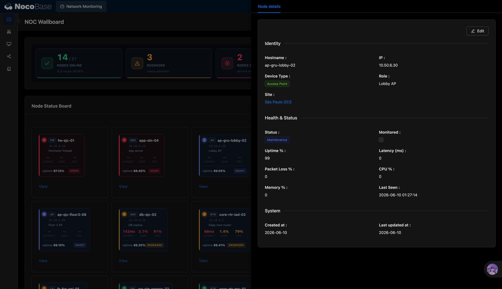The width and height of the screenshot is (502, 289).
Task: Click the Access Point device type tag
Action: click(277, 84)
